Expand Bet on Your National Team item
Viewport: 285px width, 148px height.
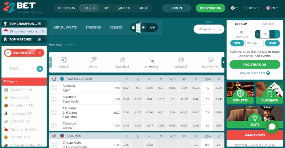(43, 31)
